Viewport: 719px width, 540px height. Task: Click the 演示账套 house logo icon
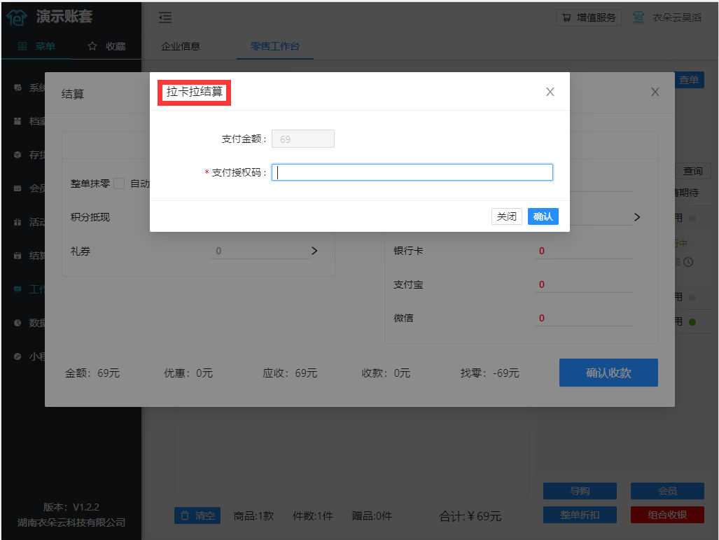[x=17, y=18]
